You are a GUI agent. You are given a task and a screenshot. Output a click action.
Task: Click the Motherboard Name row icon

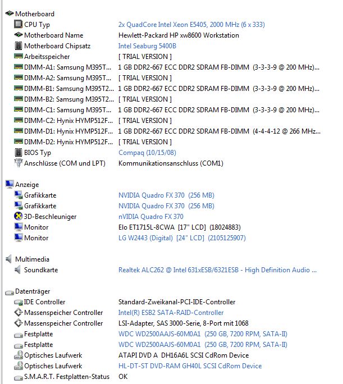pyautogui.click(x=19, y=35)
